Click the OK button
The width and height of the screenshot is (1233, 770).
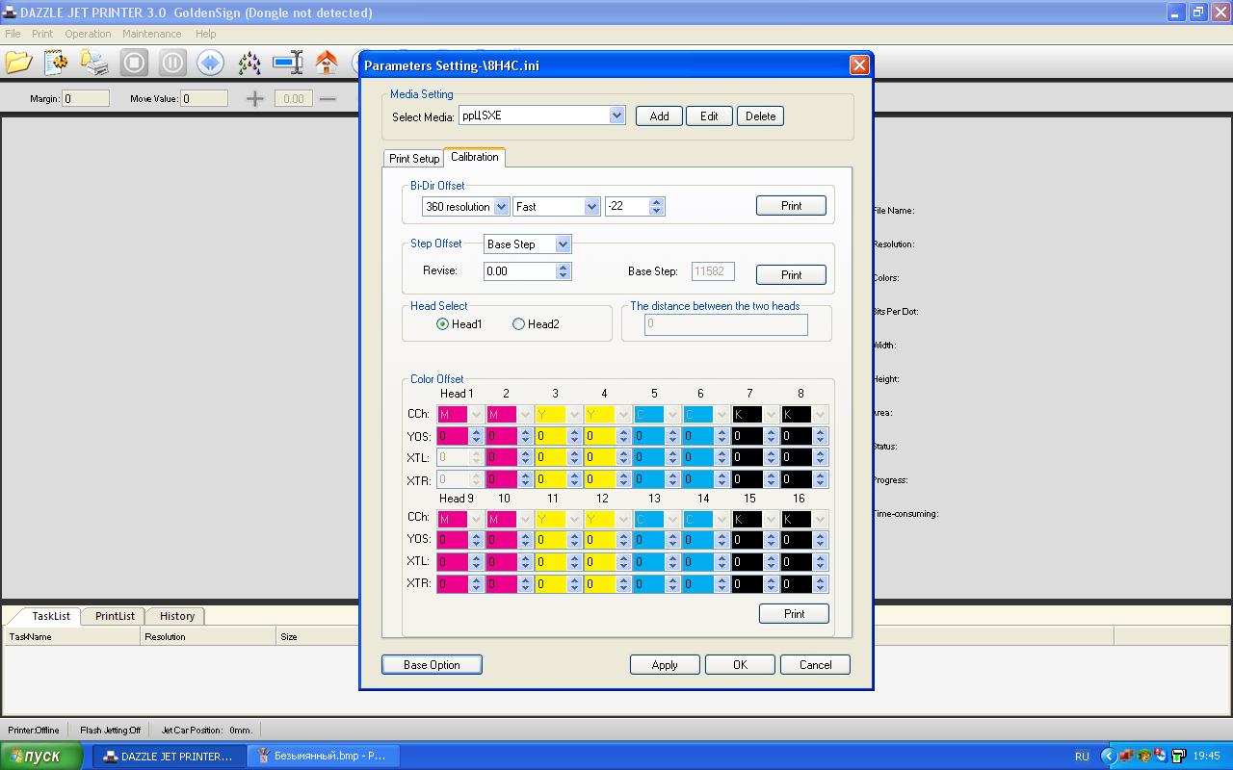point(740,665)
